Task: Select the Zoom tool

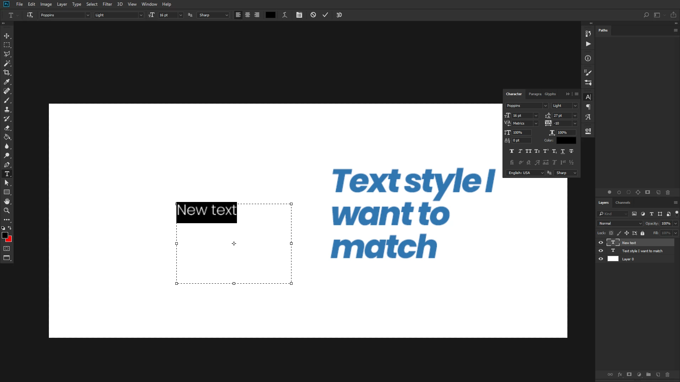Action: [x=7, y=210]
